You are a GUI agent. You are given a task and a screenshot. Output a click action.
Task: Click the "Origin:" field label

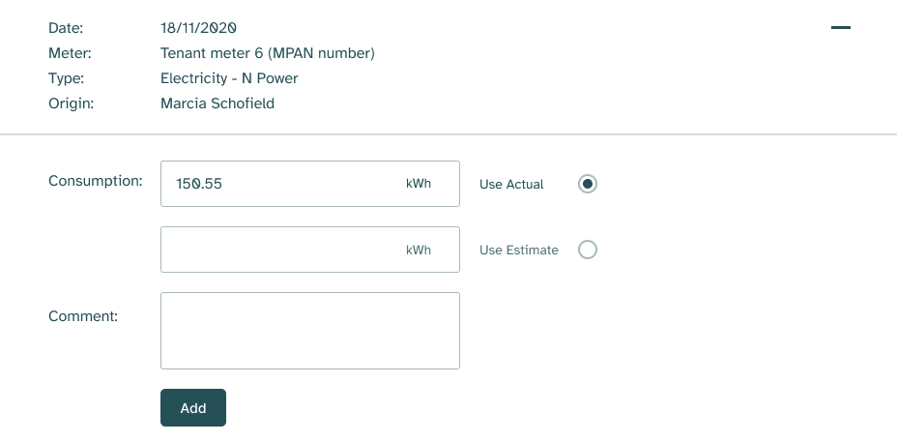[71, 103]
